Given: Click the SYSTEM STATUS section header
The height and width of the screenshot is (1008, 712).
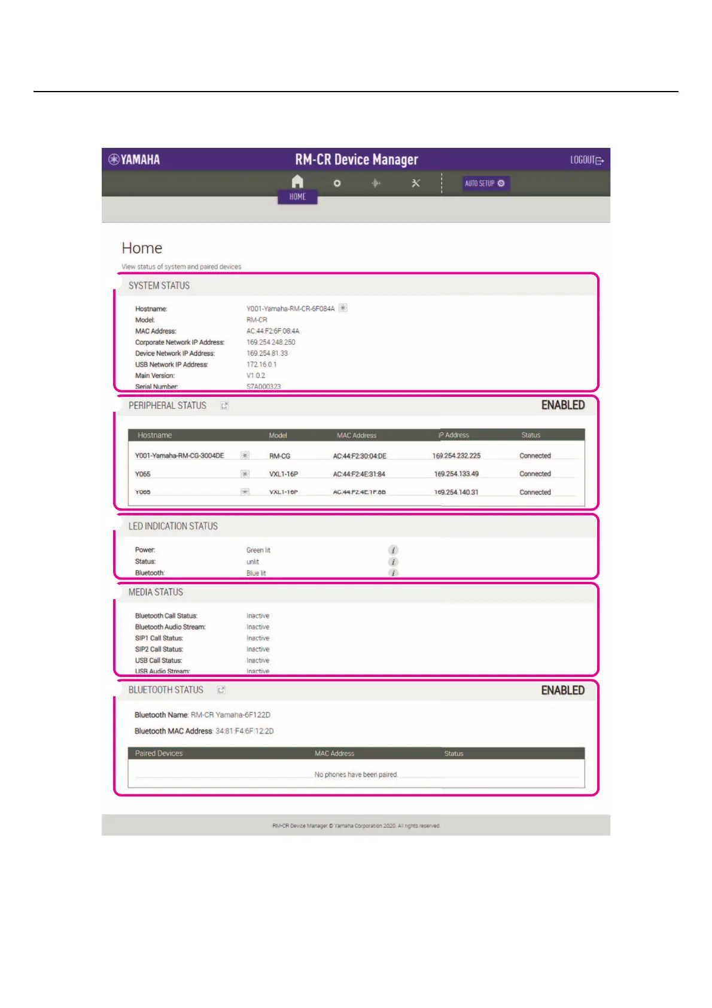Looking at the screenshot, I should point(159,286).
